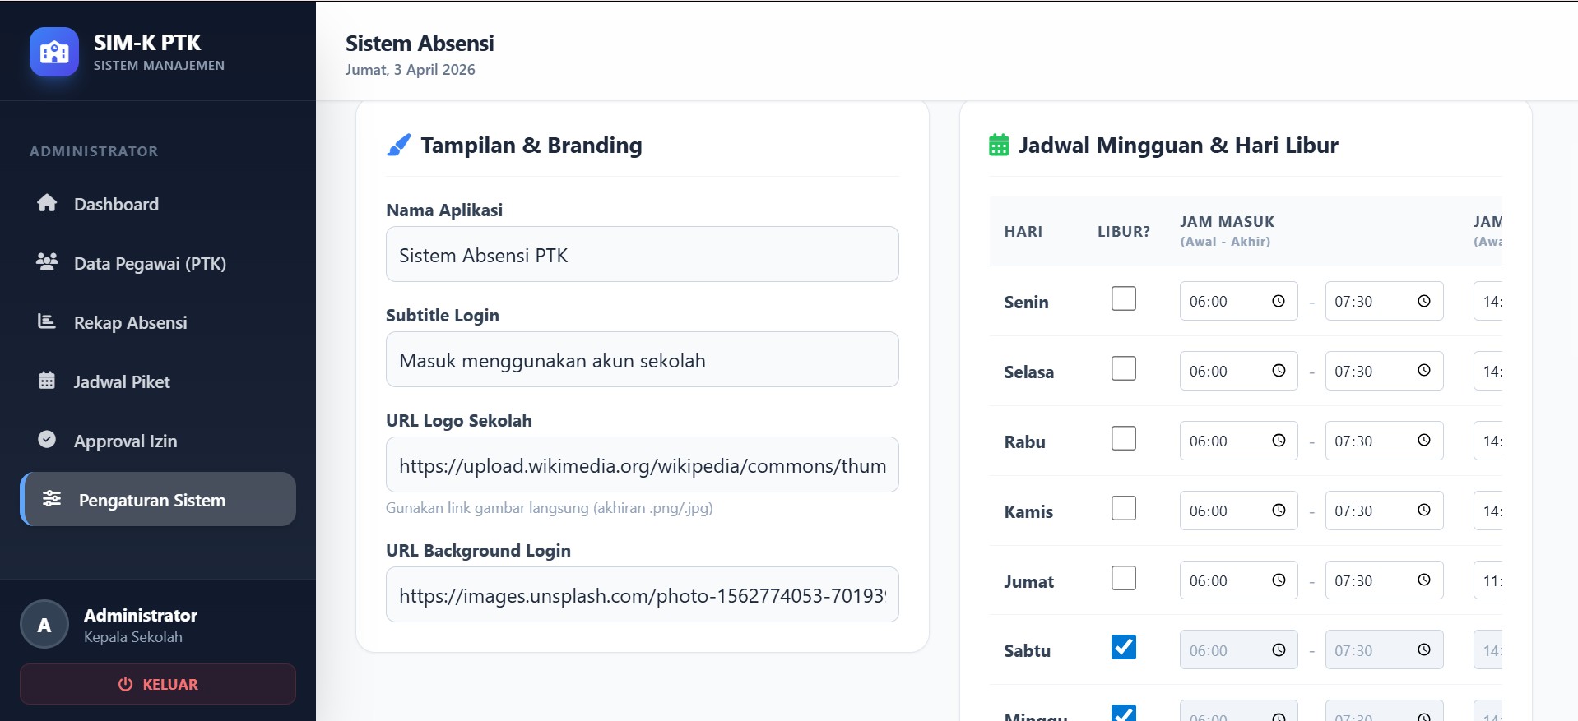The image size is (1578, 721).
Task: Uncheck the Libur checkbox for Sabtu
Action: coord(1123,648)
